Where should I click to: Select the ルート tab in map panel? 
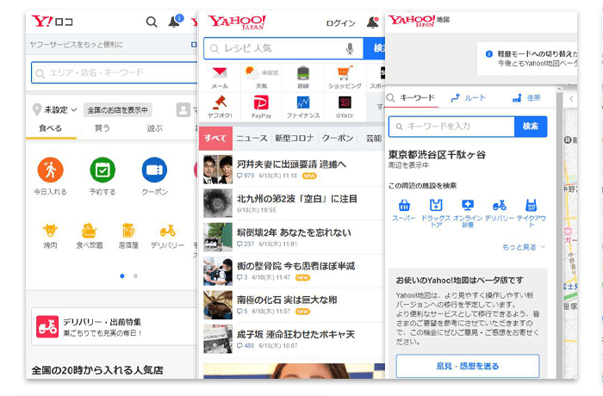point(469,97)
